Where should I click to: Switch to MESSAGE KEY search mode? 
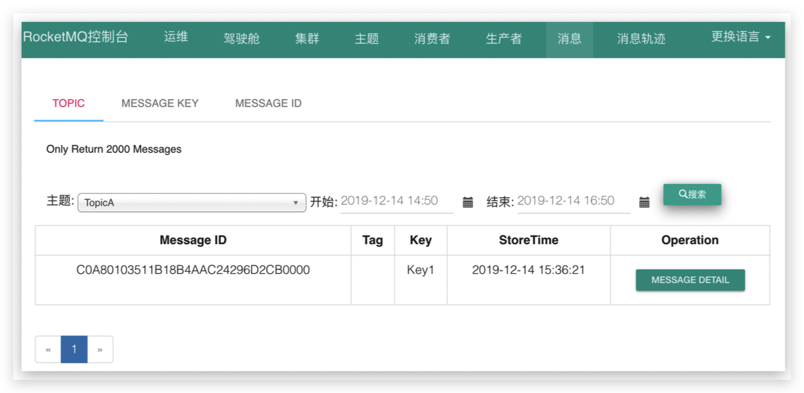point(159,103)
